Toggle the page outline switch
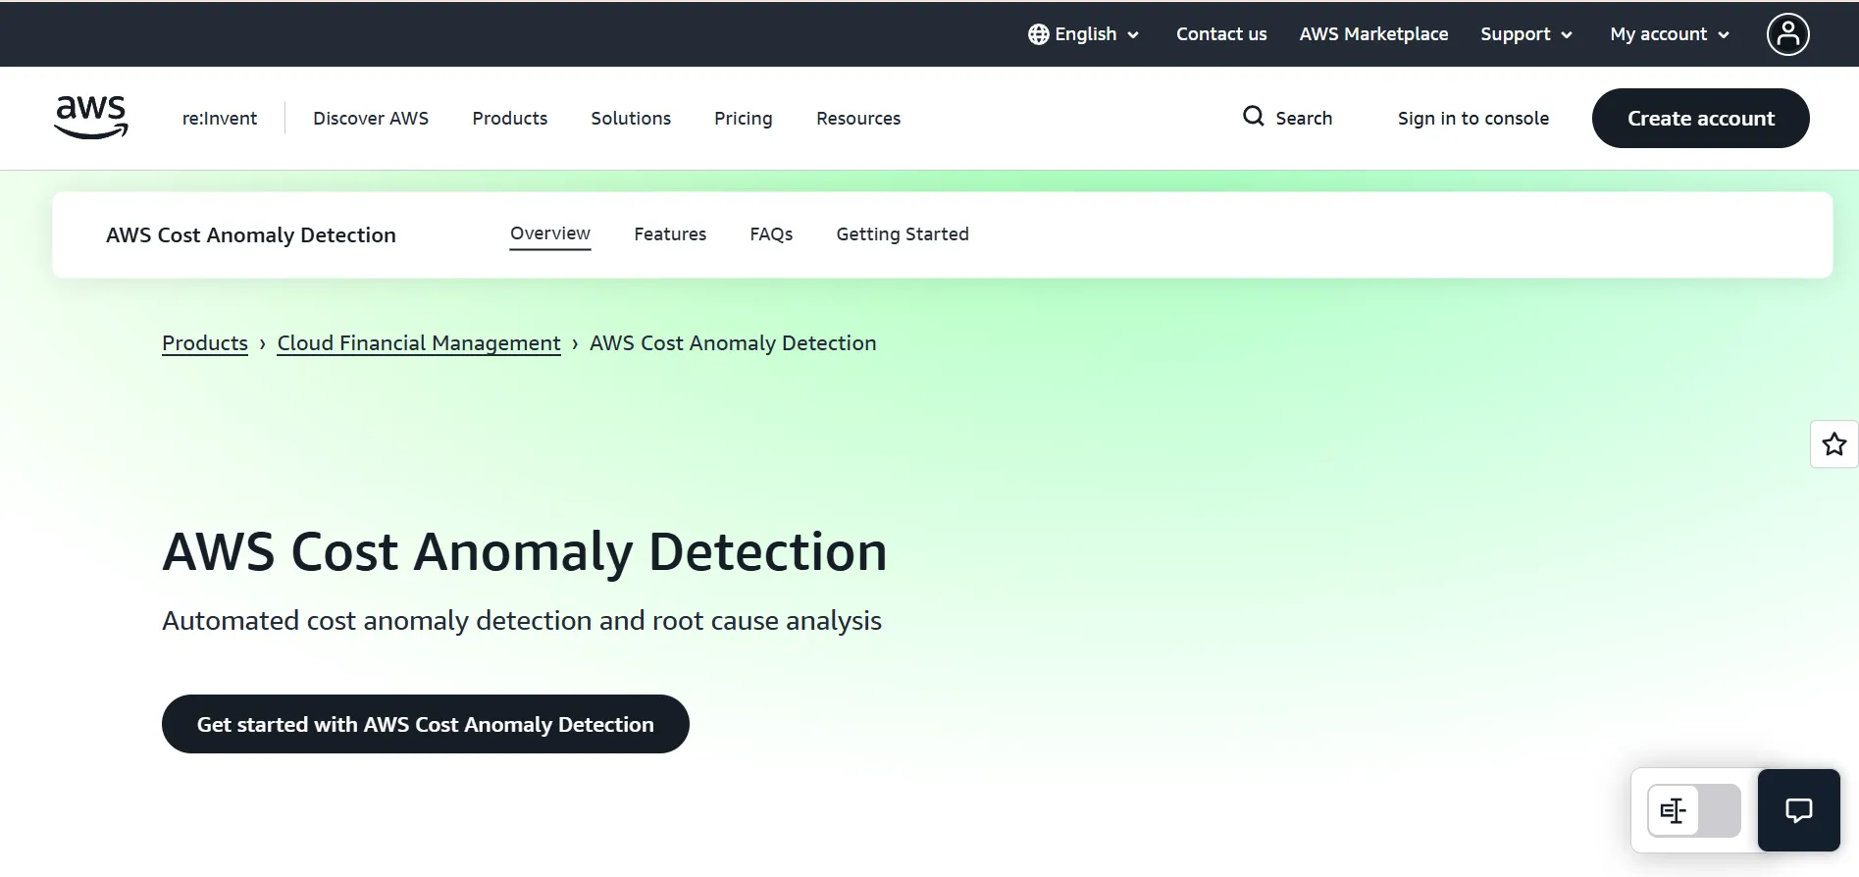Screen dimensions: 1859x877 click(1693, 810)
